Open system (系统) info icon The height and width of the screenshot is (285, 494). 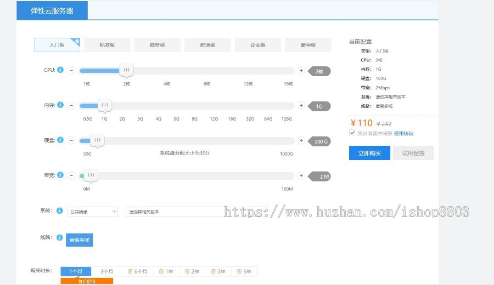(x=59, y=210)
